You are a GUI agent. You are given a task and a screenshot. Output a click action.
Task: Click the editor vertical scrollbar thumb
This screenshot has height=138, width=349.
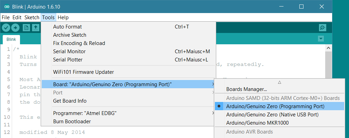[329, 64]
